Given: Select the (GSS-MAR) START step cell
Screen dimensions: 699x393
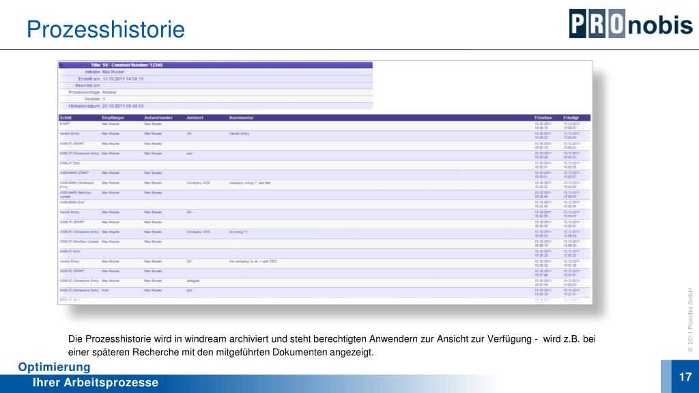Looking at the screenshot, I should pos(74,173).
